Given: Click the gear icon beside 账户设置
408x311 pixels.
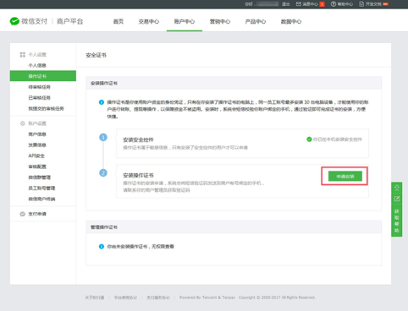Looking at the screenshot, I should pyautogui.click(x=23, y=123).
